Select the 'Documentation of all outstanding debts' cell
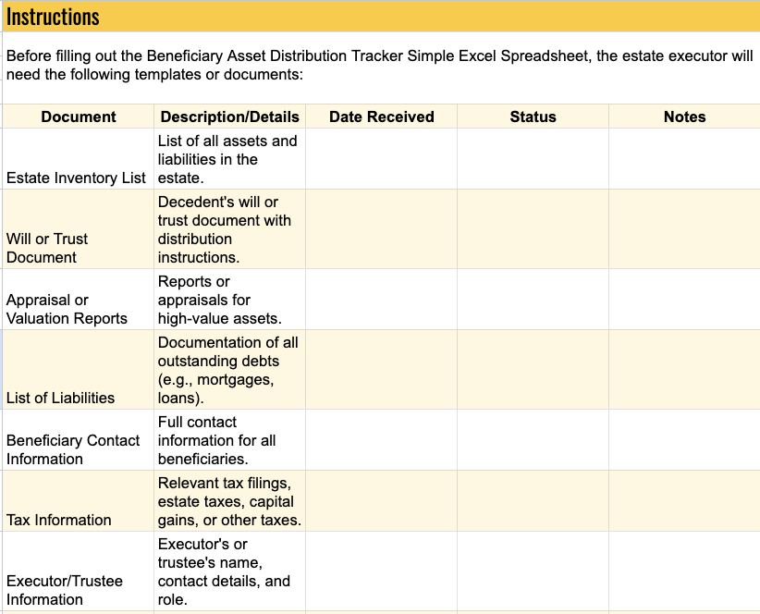Image resolution: width=760 pixels, height=614 pixels. [x=229, y=370]
